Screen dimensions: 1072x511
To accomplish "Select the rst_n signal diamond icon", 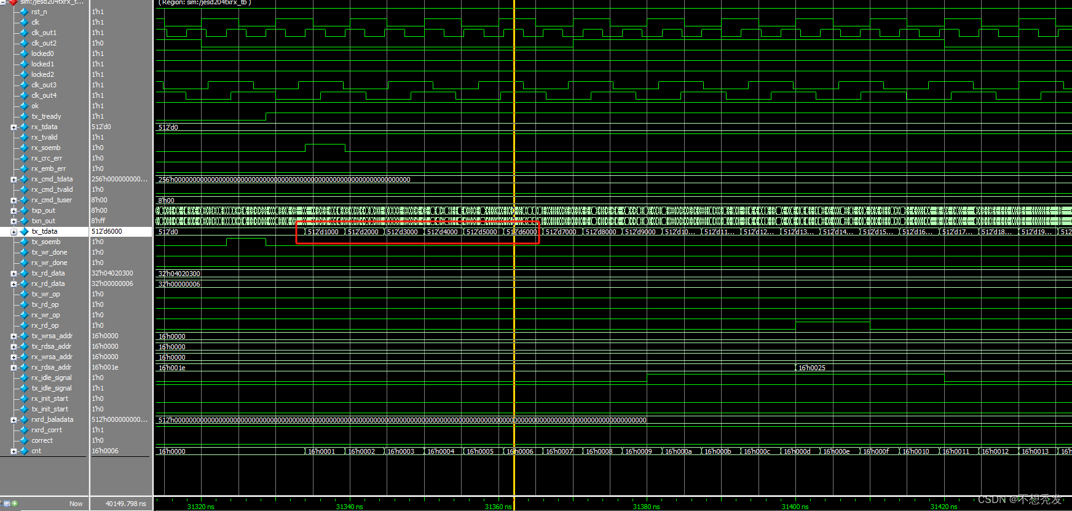I will 24,12.
